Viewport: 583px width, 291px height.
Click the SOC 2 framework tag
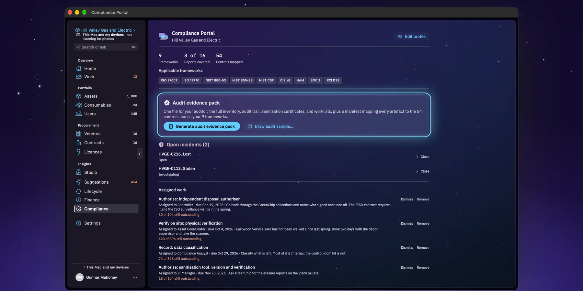315,80
